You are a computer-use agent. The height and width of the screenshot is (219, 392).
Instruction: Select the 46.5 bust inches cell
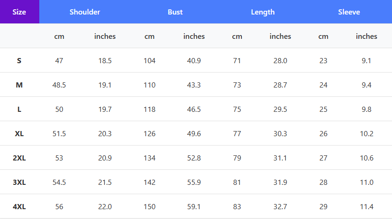194,109
